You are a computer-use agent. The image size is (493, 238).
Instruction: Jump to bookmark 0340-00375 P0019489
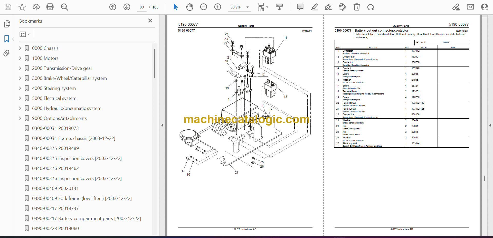[x=55, y=148]
